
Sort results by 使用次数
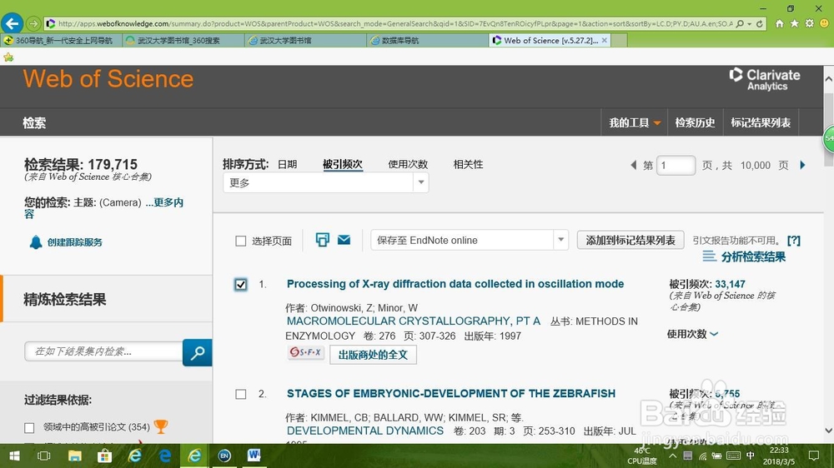408,164
